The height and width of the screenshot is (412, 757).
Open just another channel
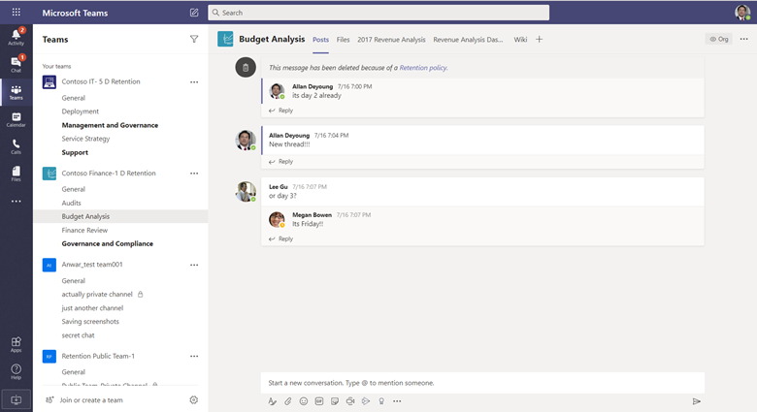[x=92, y=308]
